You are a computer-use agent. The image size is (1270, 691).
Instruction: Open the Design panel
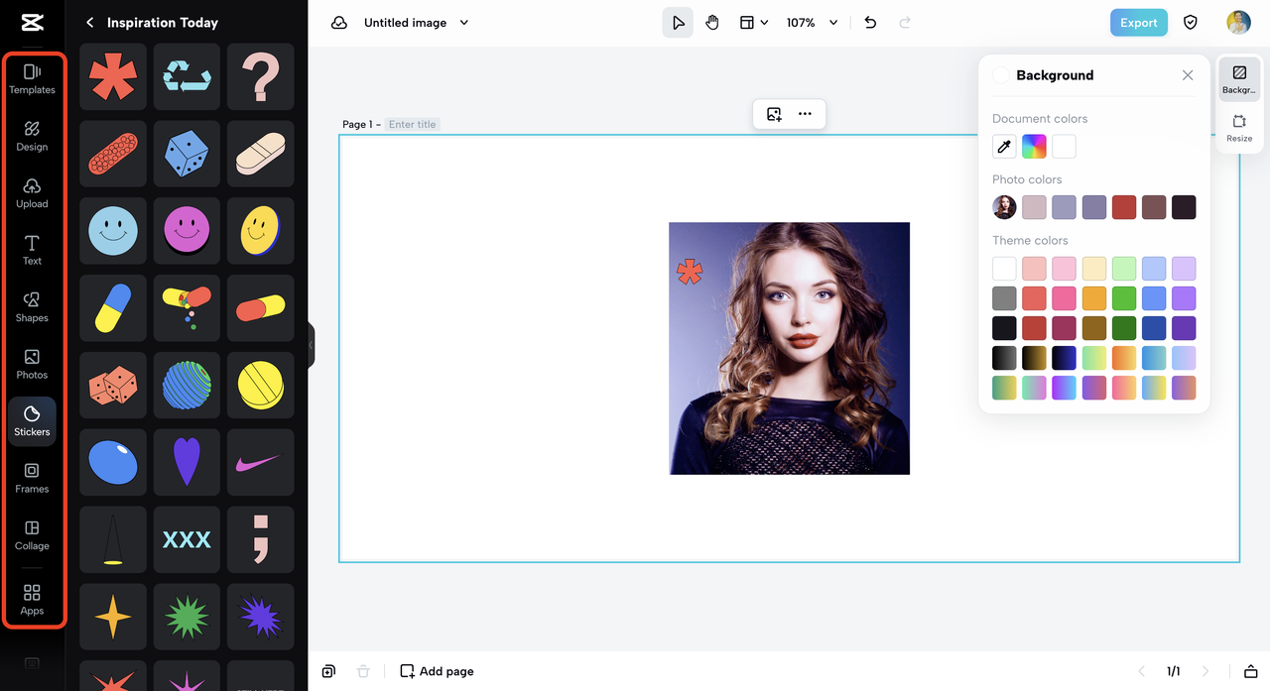coord(32,137)
